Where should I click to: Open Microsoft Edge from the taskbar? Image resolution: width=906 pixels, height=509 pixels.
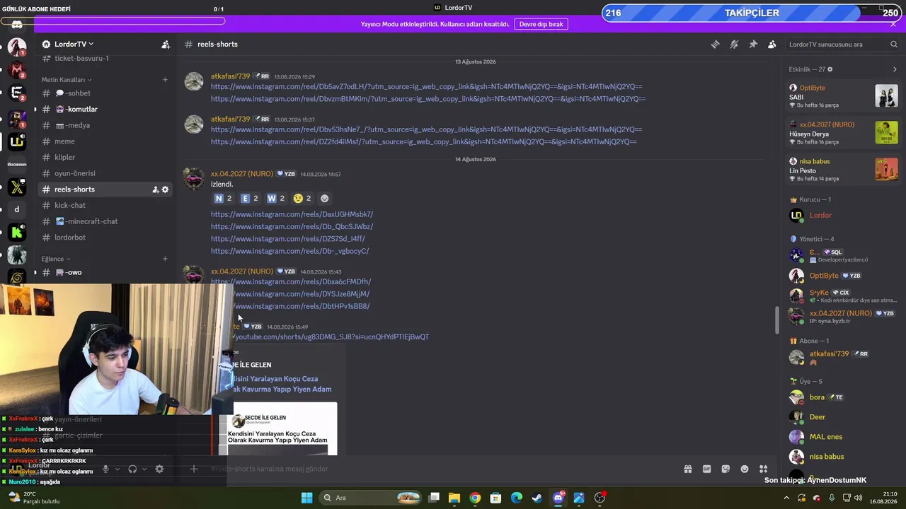(x=517, y=498)
